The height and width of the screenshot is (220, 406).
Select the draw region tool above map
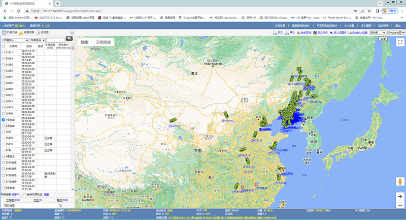click(304, 33)
